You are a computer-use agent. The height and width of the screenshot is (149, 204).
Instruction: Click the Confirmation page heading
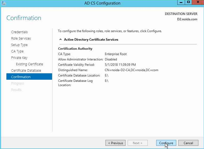(24, 18)
